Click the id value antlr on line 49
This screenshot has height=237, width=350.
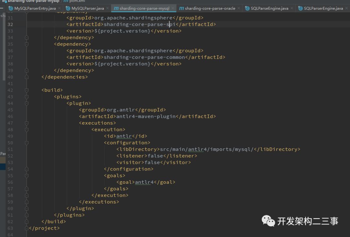(124, 136)
